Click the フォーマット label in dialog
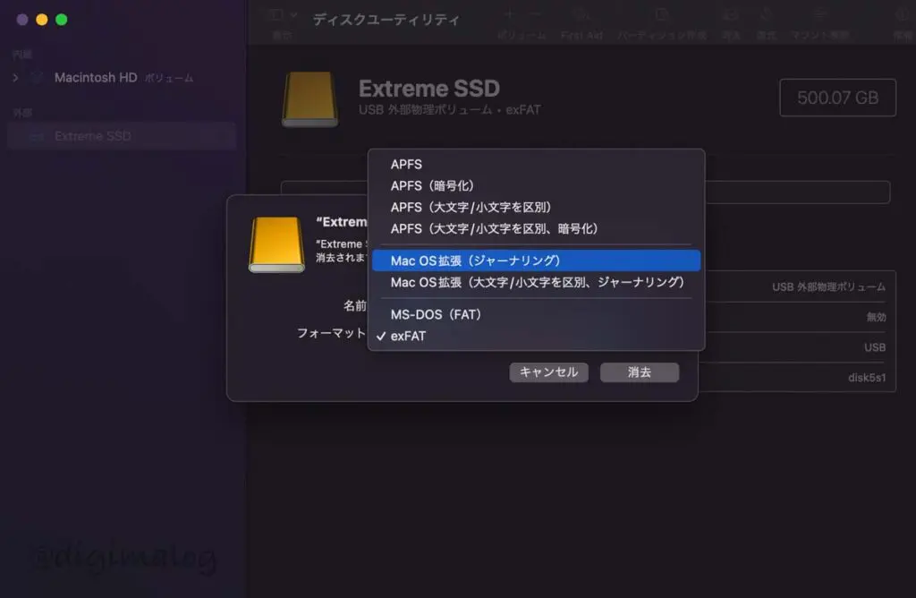916x598 pixels. pos(331,333)
